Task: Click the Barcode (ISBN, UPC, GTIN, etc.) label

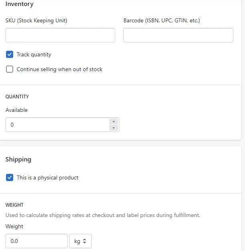Action: click(x=162, y=20)
